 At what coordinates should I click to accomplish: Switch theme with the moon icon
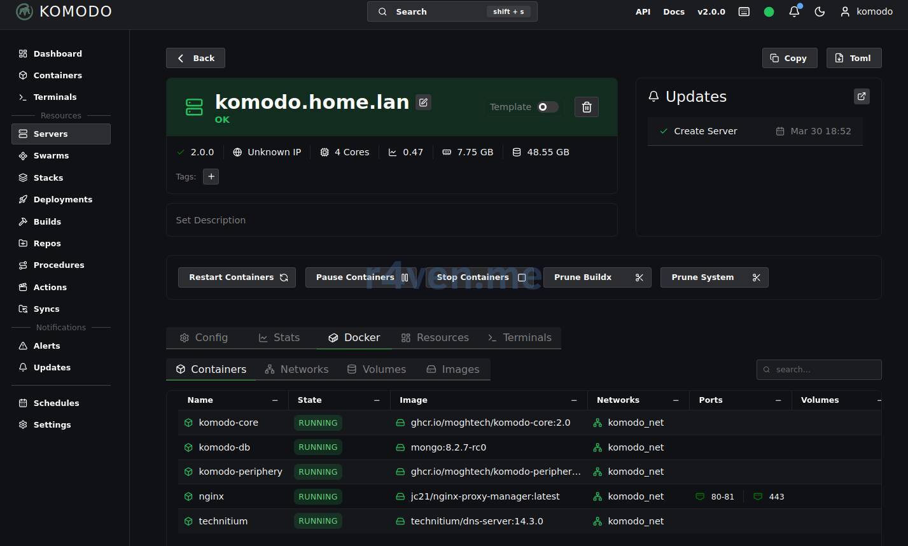click(820, 11)
